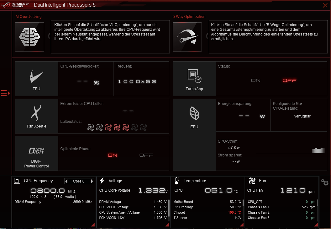Click the Verfügbar CPU-Leistung value

pos(302,116)
